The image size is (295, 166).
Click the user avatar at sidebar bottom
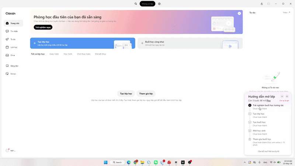(x=7, y=151)
